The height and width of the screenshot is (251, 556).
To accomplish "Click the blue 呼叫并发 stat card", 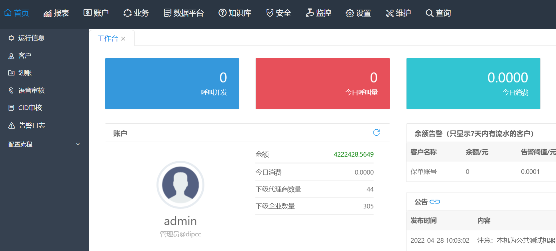I will [172, 83].
